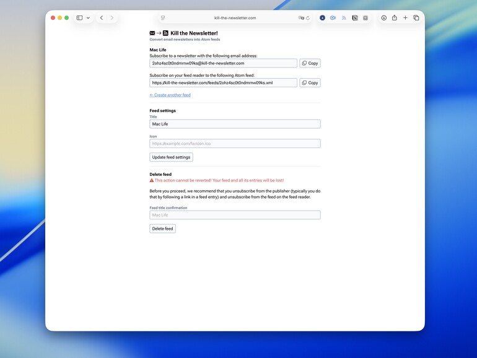Click Update feed settings button

171,157
